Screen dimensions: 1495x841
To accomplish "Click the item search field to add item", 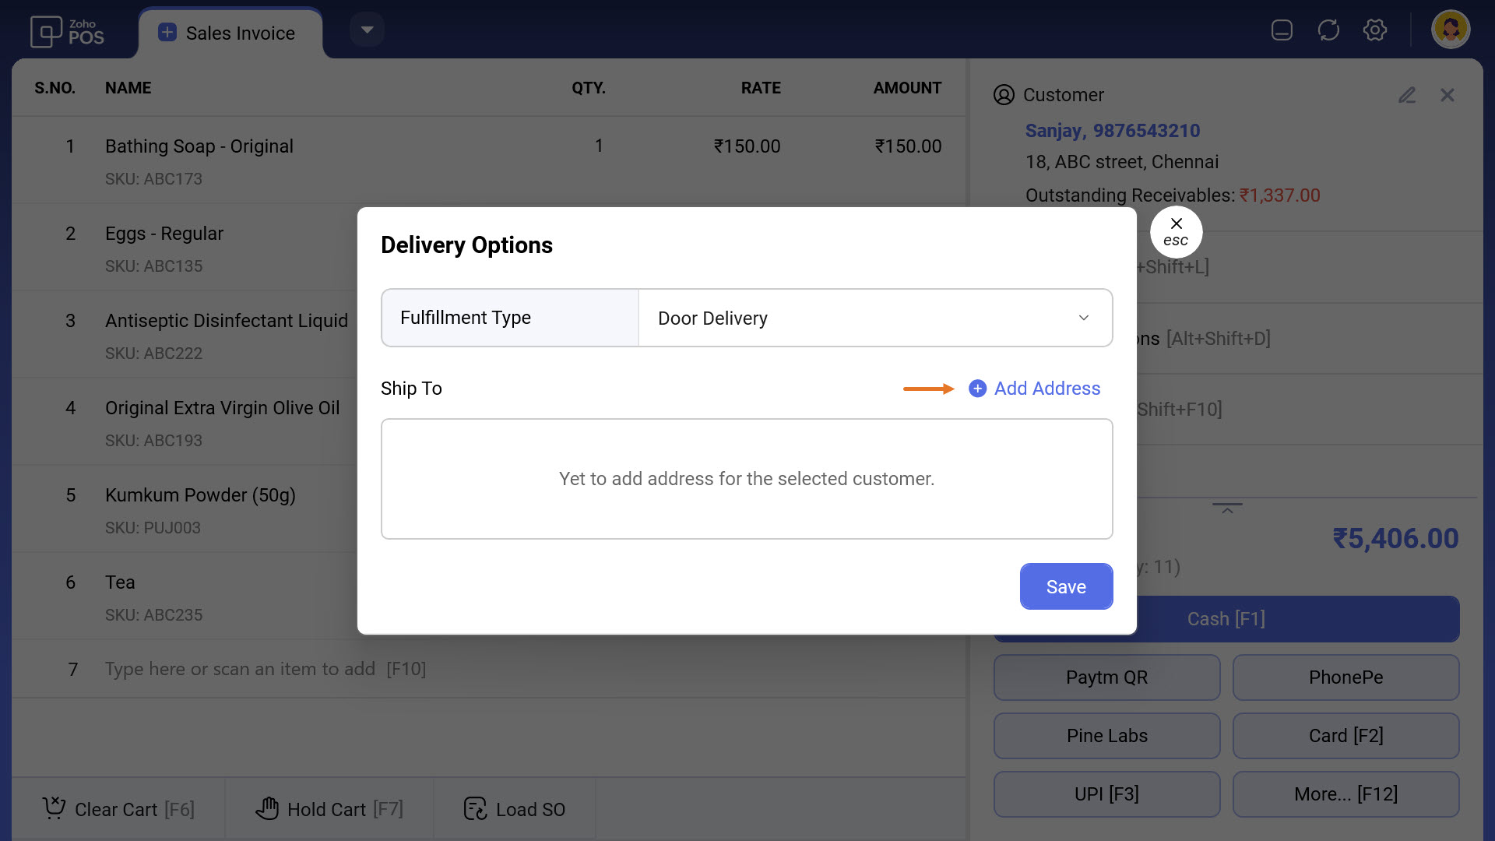I will 265,669.
